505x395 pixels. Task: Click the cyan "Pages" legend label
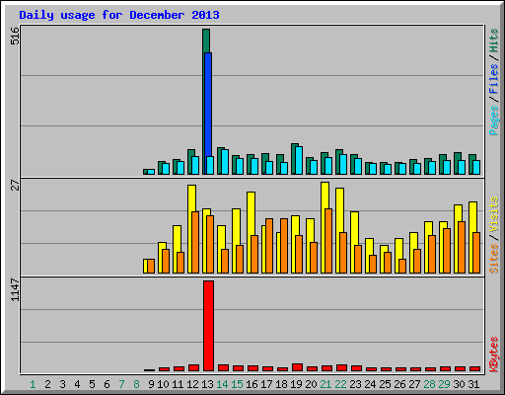click(x=494, y=120)
